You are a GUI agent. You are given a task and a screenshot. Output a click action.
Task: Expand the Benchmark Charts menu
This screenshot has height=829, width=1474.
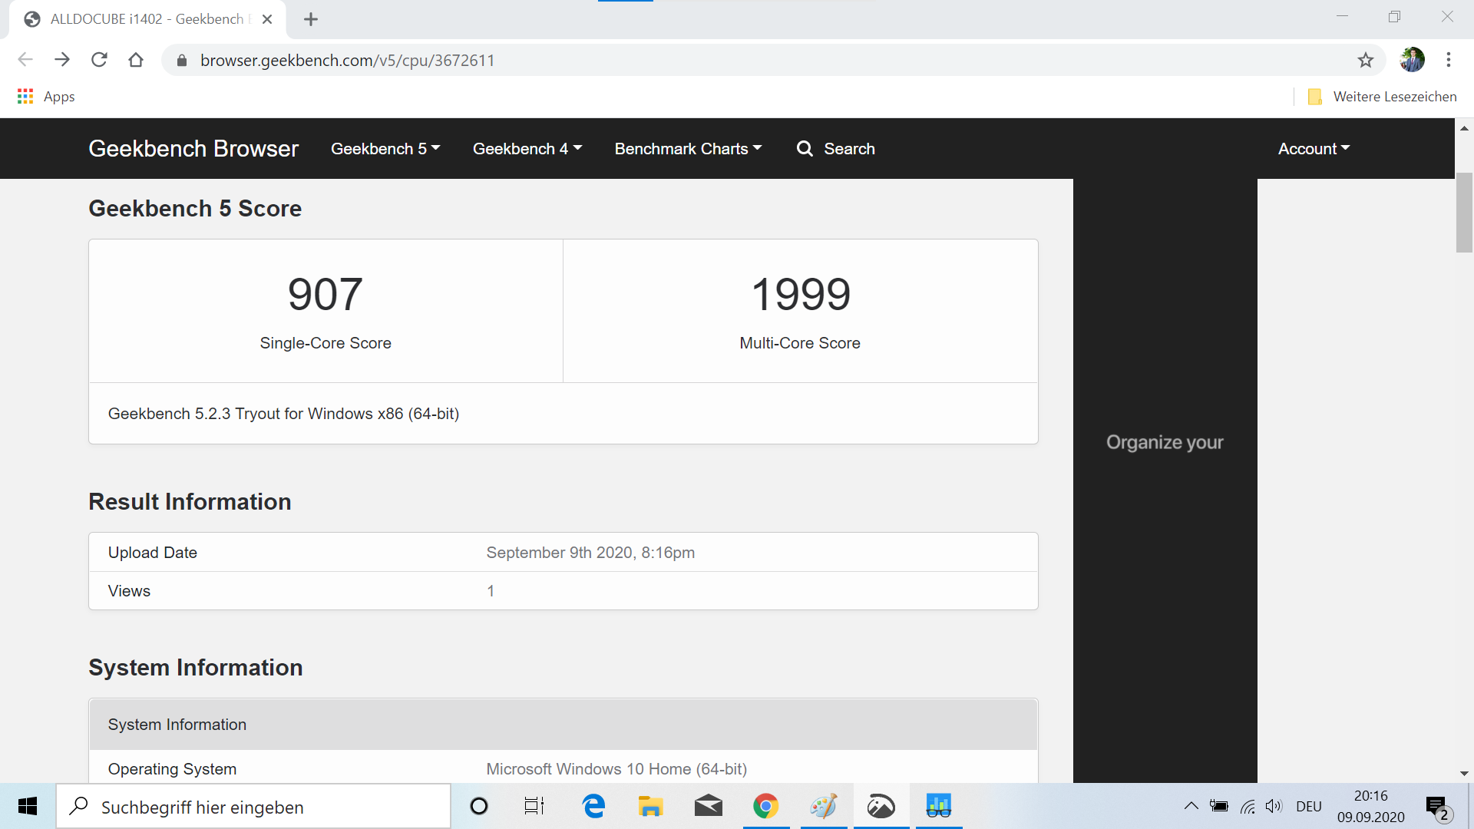point(688,149)
